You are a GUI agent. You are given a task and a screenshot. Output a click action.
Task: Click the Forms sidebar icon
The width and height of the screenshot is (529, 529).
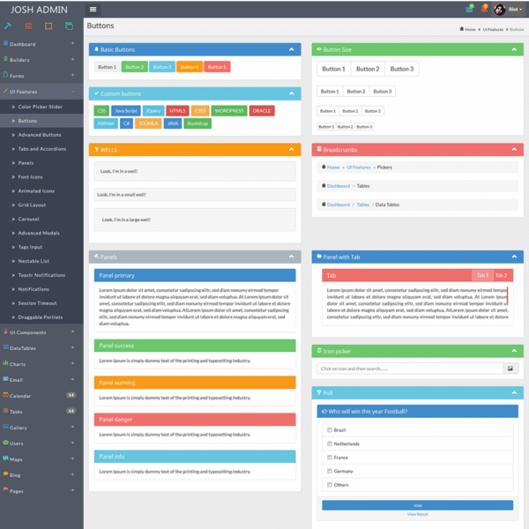[x=6, y=75]
